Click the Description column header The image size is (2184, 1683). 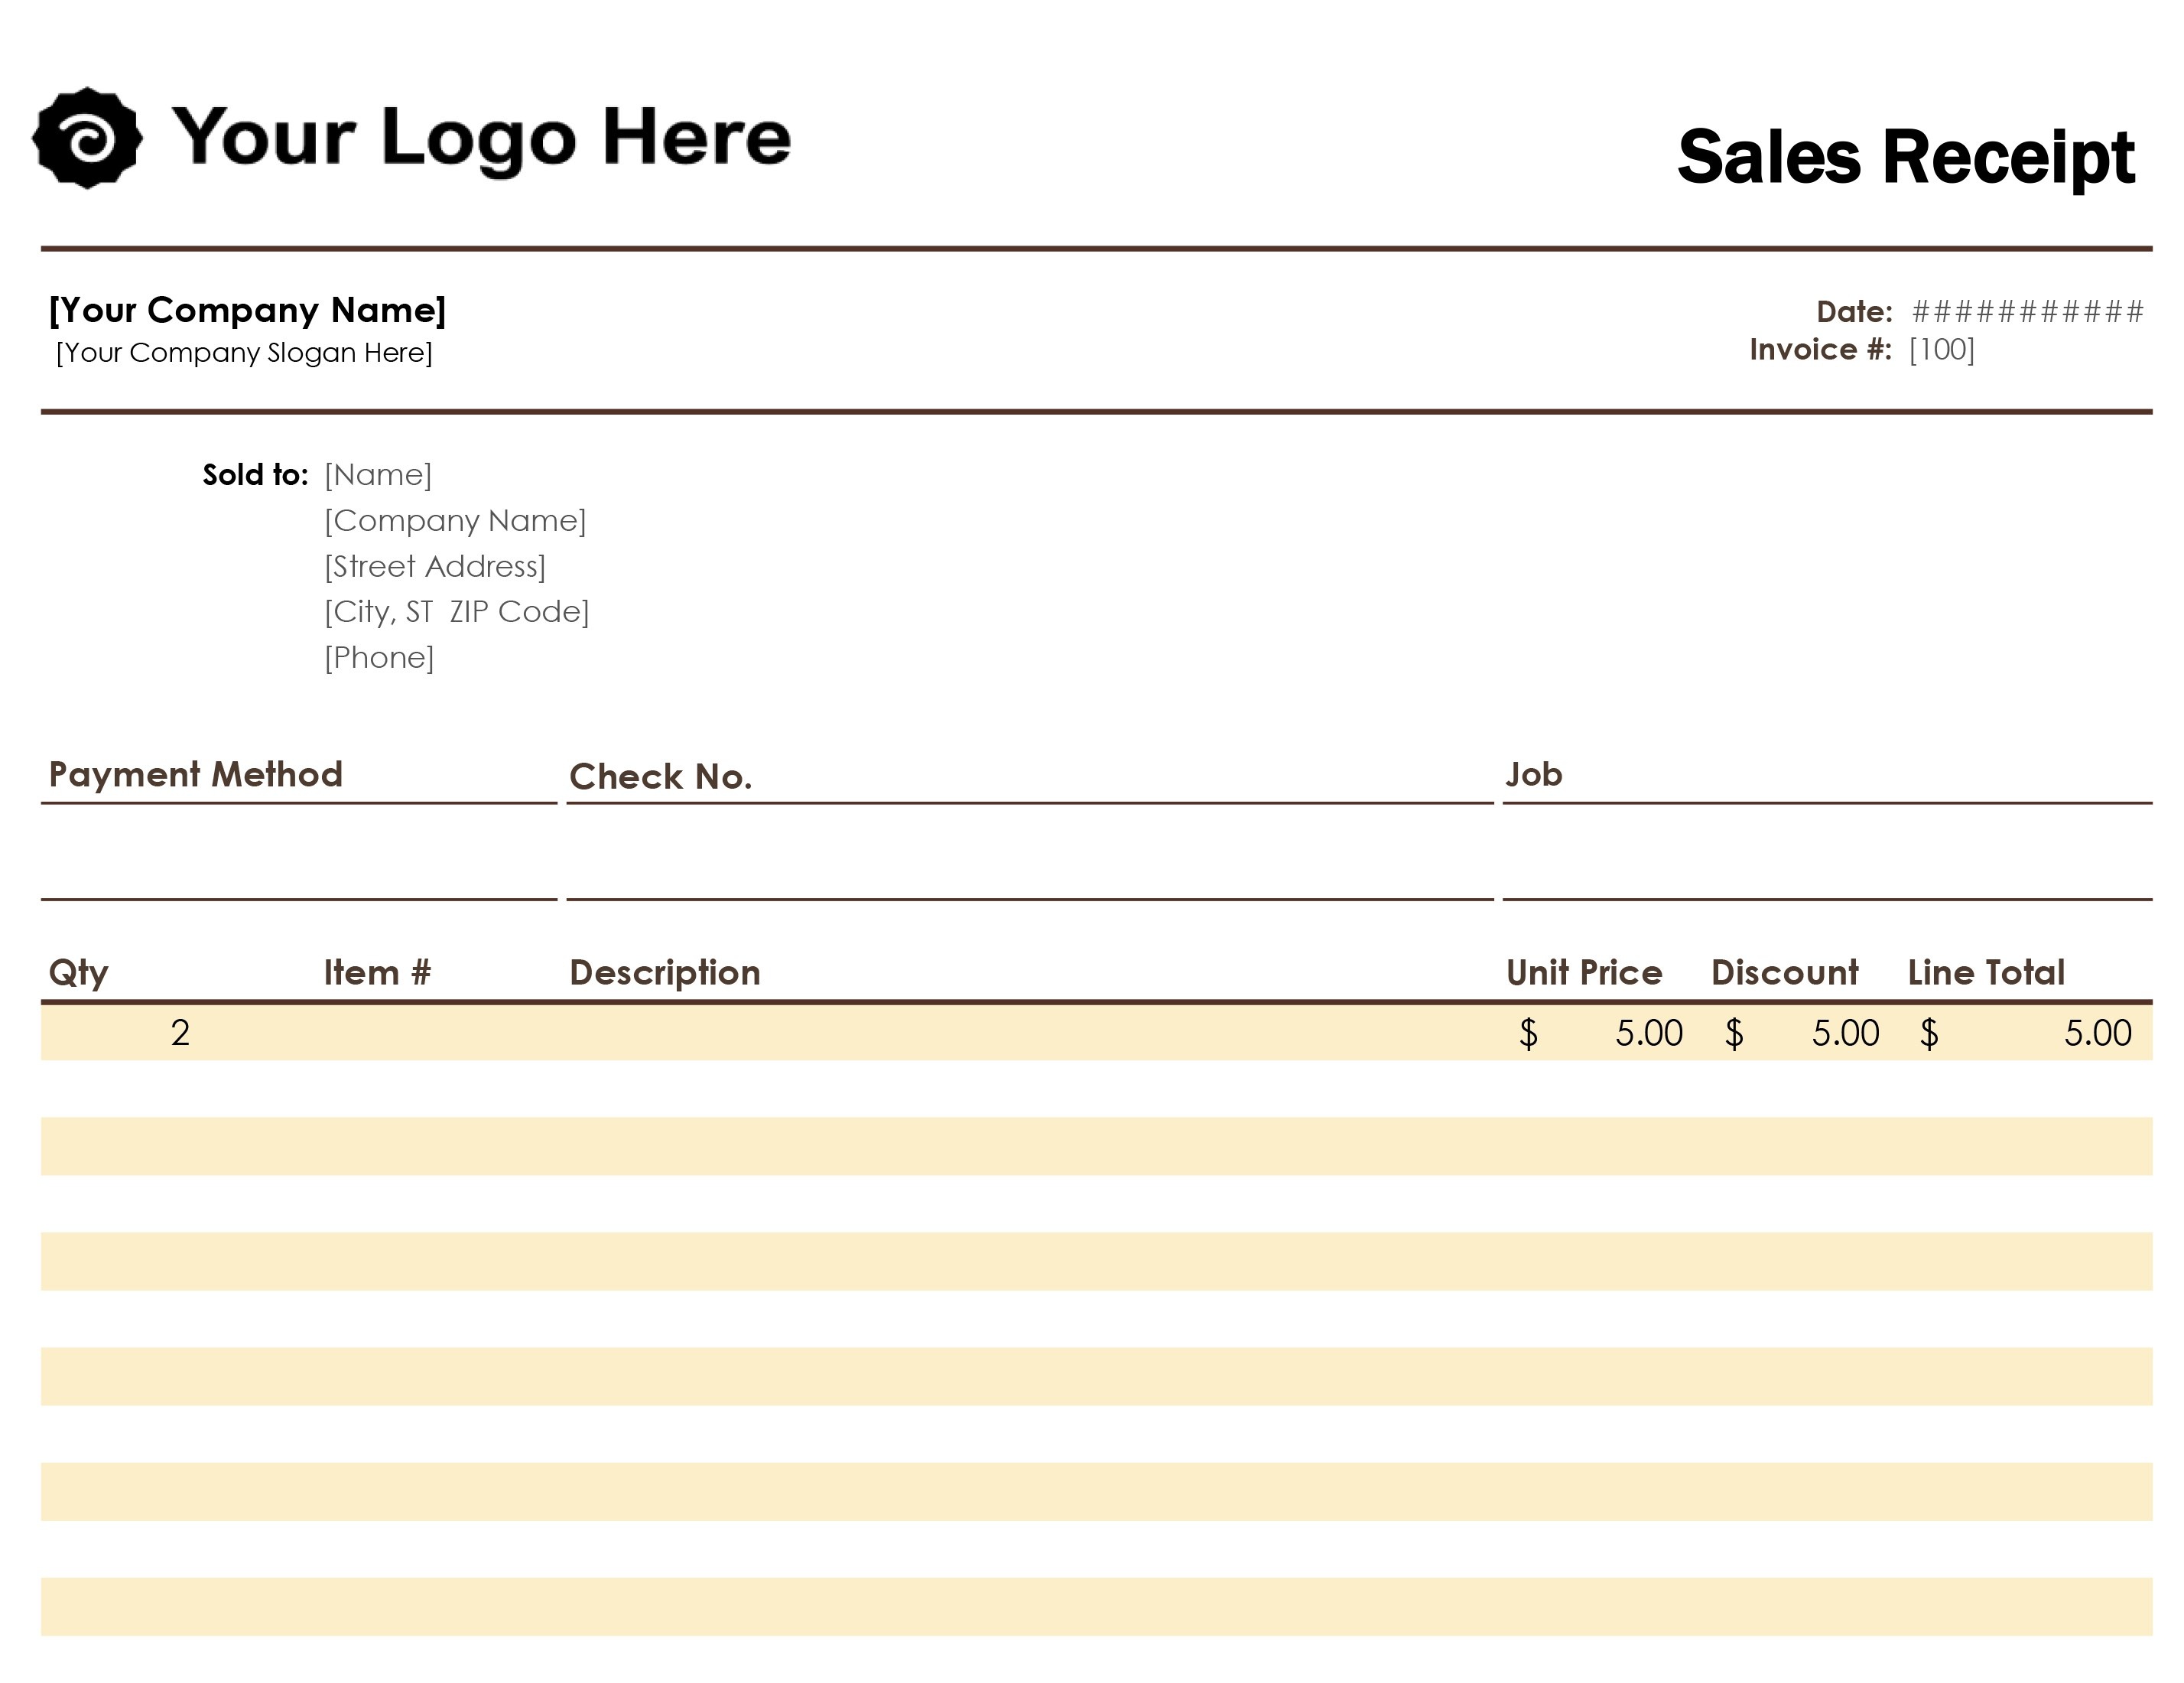coord(665,972)
